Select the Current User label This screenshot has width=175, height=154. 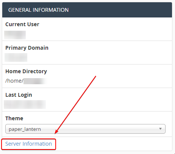point(22,24)
